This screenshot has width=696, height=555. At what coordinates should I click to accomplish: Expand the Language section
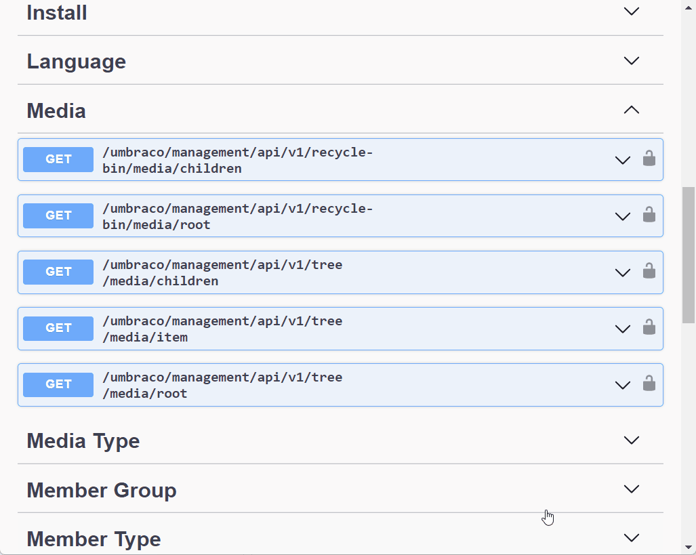point(631,61)
